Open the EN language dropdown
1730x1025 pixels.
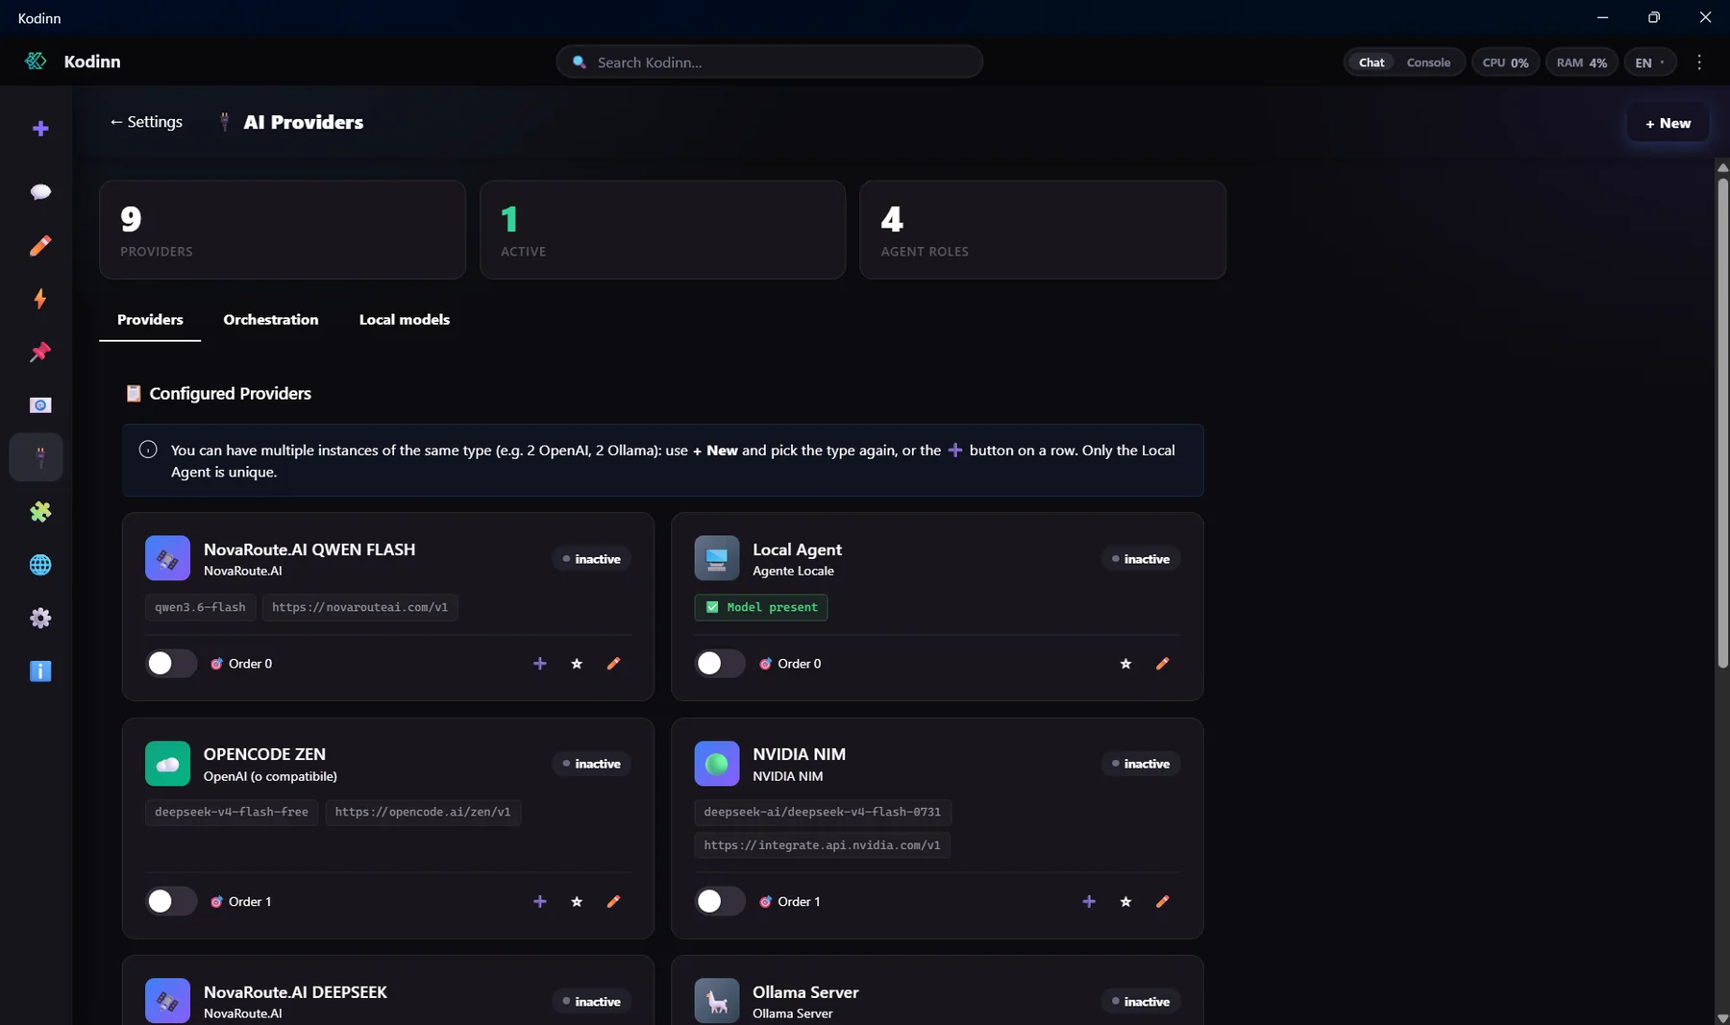coord(1650,62)
